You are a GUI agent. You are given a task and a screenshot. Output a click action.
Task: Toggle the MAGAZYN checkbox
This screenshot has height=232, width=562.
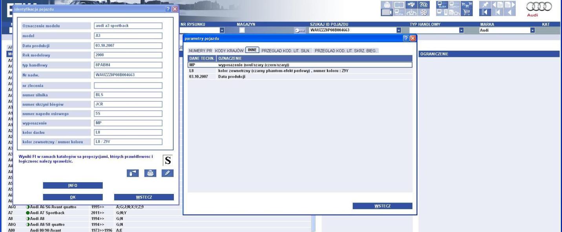[x=242, y=30]
